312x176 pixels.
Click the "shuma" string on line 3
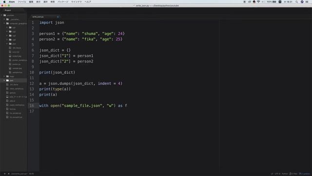(x=90, y=34)
